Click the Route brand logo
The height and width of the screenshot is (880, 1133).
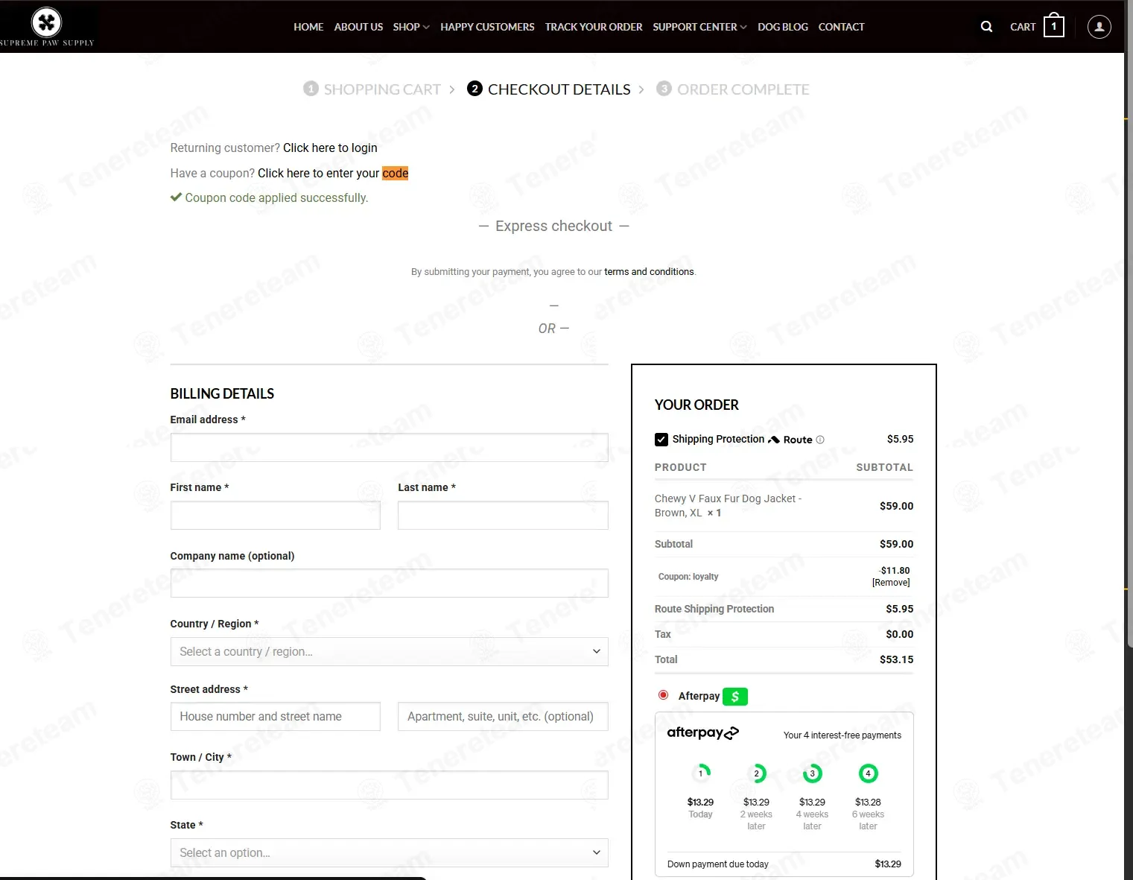tap(790, 440)
